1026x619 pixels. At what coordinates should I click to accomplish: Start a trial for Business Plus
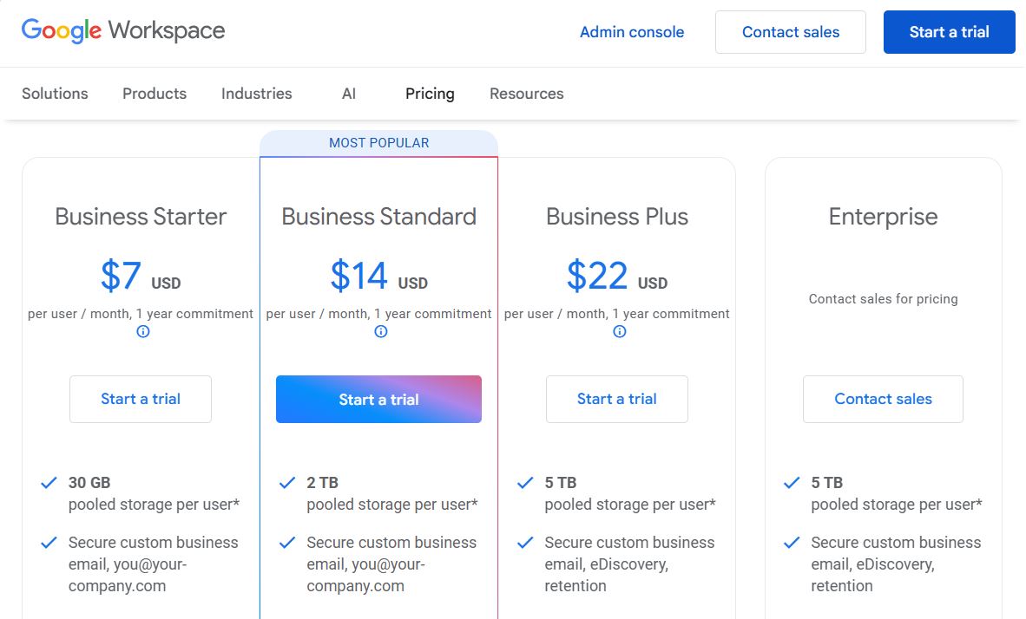pos(617,399)
